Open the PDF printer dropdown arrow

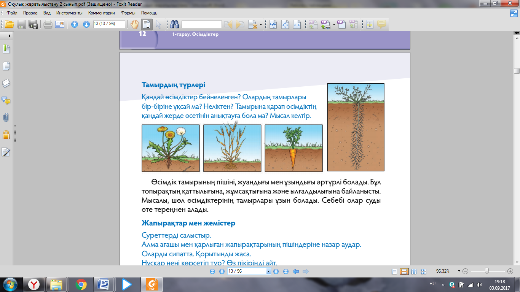tap(334, 25)
